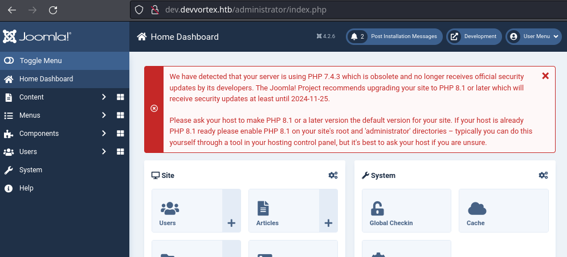Click Help info icon in sidebar
This screenshot has height=257, width=567.
[9, 188]
